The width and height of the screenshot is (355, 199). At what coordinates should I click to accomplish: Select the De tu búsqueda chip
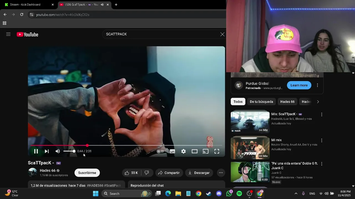261,102
